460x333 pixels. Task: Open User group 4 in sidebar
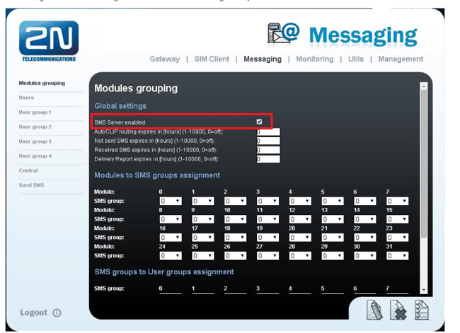click(x=35, y=156)
